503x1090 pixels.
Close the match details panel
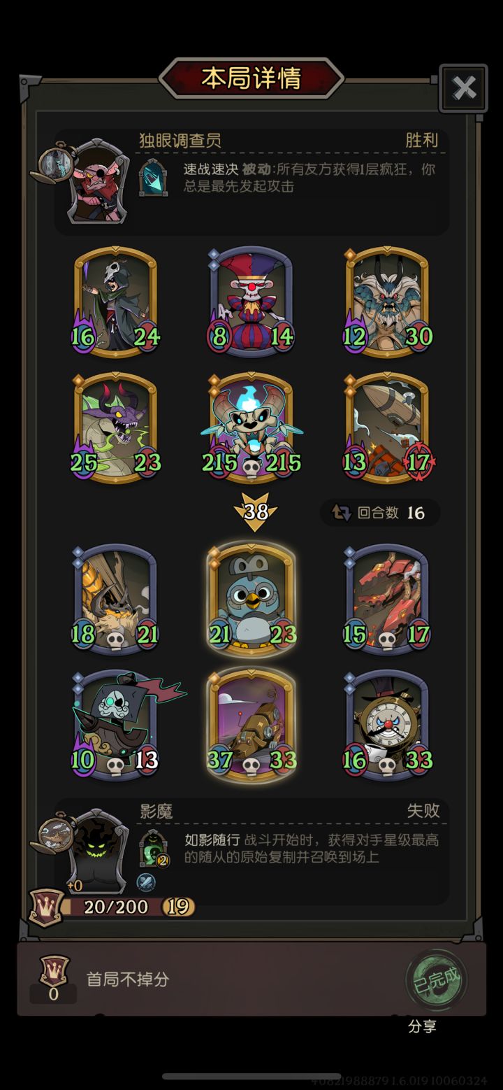pos(464,88)
